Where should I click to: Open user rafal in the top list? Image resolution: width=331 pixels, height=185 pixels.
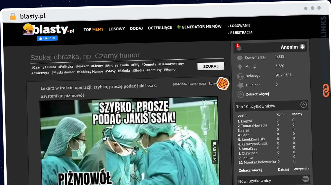[x=245, y=130]
